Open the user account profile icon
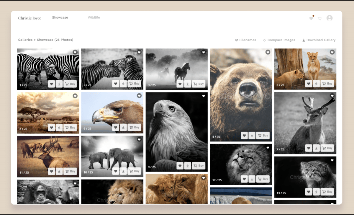The width and height of the screenshot is (354, 215). 330,18
